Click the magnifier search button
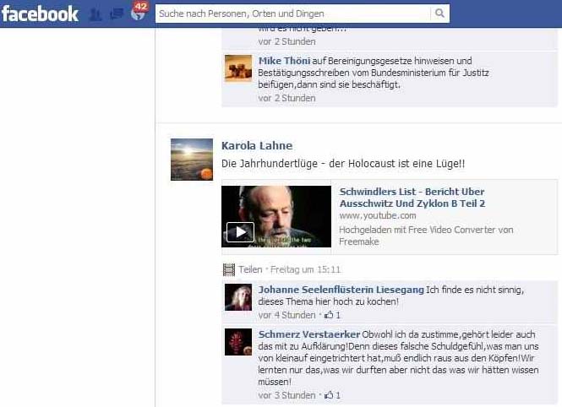The width and height of the screenshot is (562, 407). 439,14
